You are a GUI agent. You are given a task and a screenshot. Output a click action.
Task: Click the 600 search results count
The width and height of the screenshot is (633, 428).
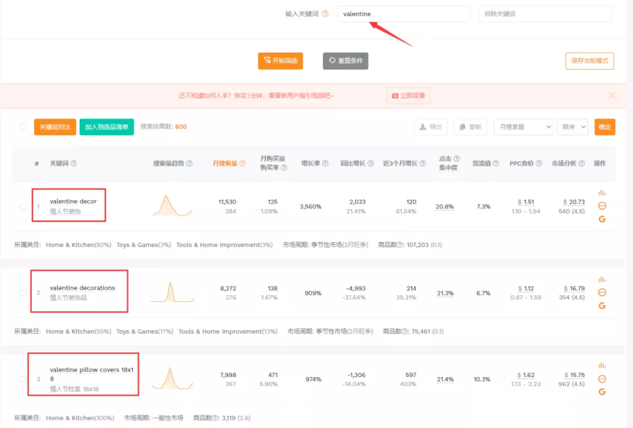click(x=181, y=126)
